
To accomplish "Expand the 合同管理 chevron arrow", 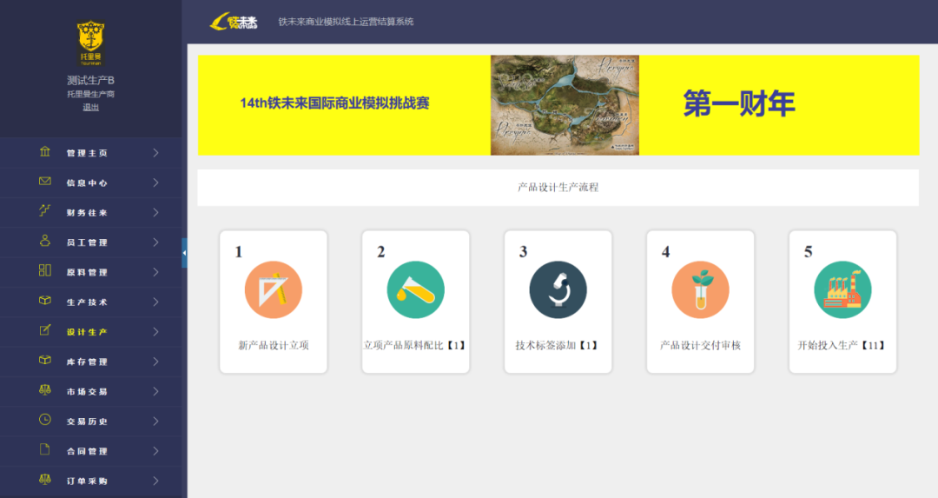I will (155, 451).
